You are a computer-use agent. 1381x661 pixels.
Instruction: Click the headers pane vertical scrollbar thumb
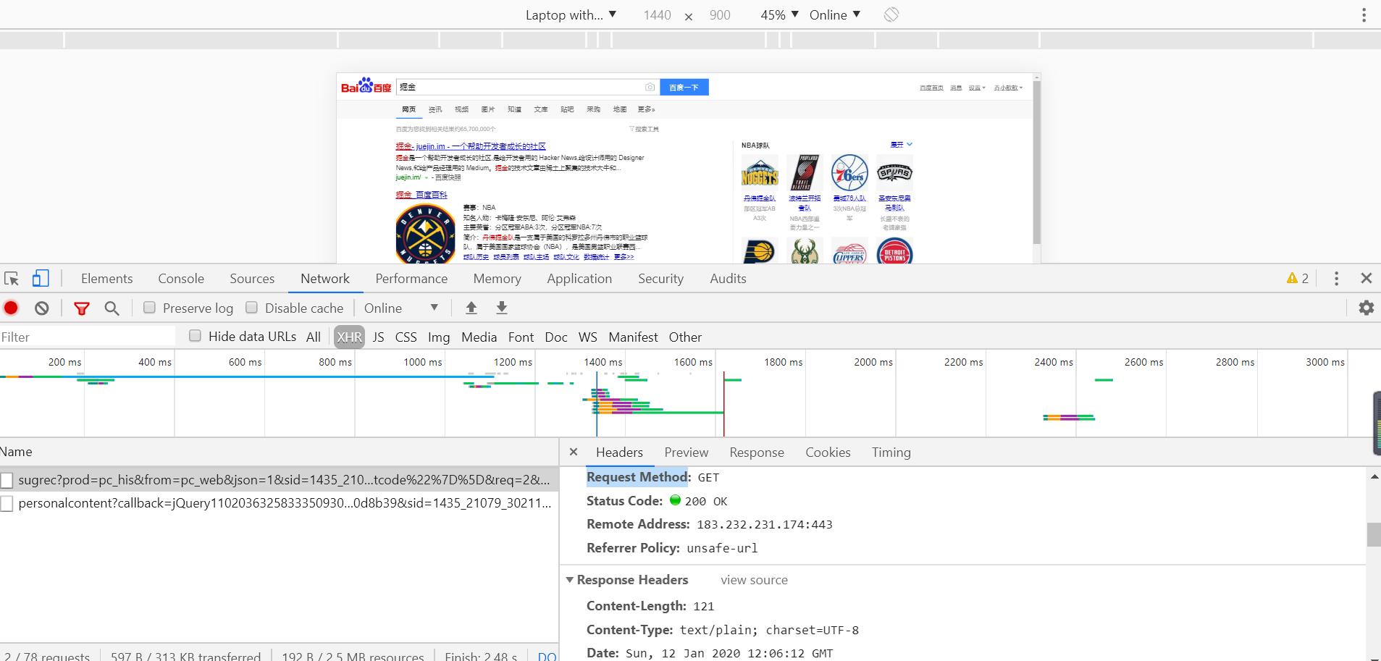click(1374, 534)
